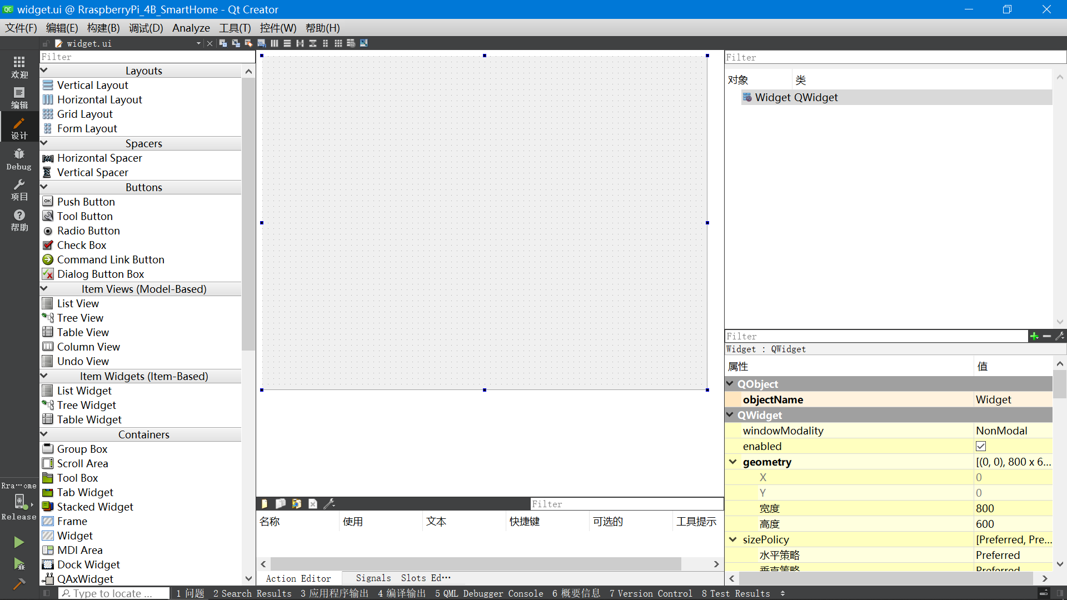Click the Start Debugging run icon
Viewport: 1067px width, 600px height.
click(19, 563)
